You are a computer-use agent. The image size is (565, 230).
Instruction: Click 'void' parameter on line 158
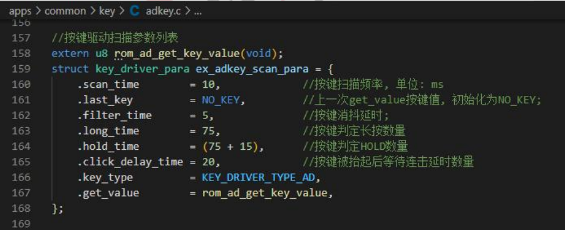tap(258, 54)
